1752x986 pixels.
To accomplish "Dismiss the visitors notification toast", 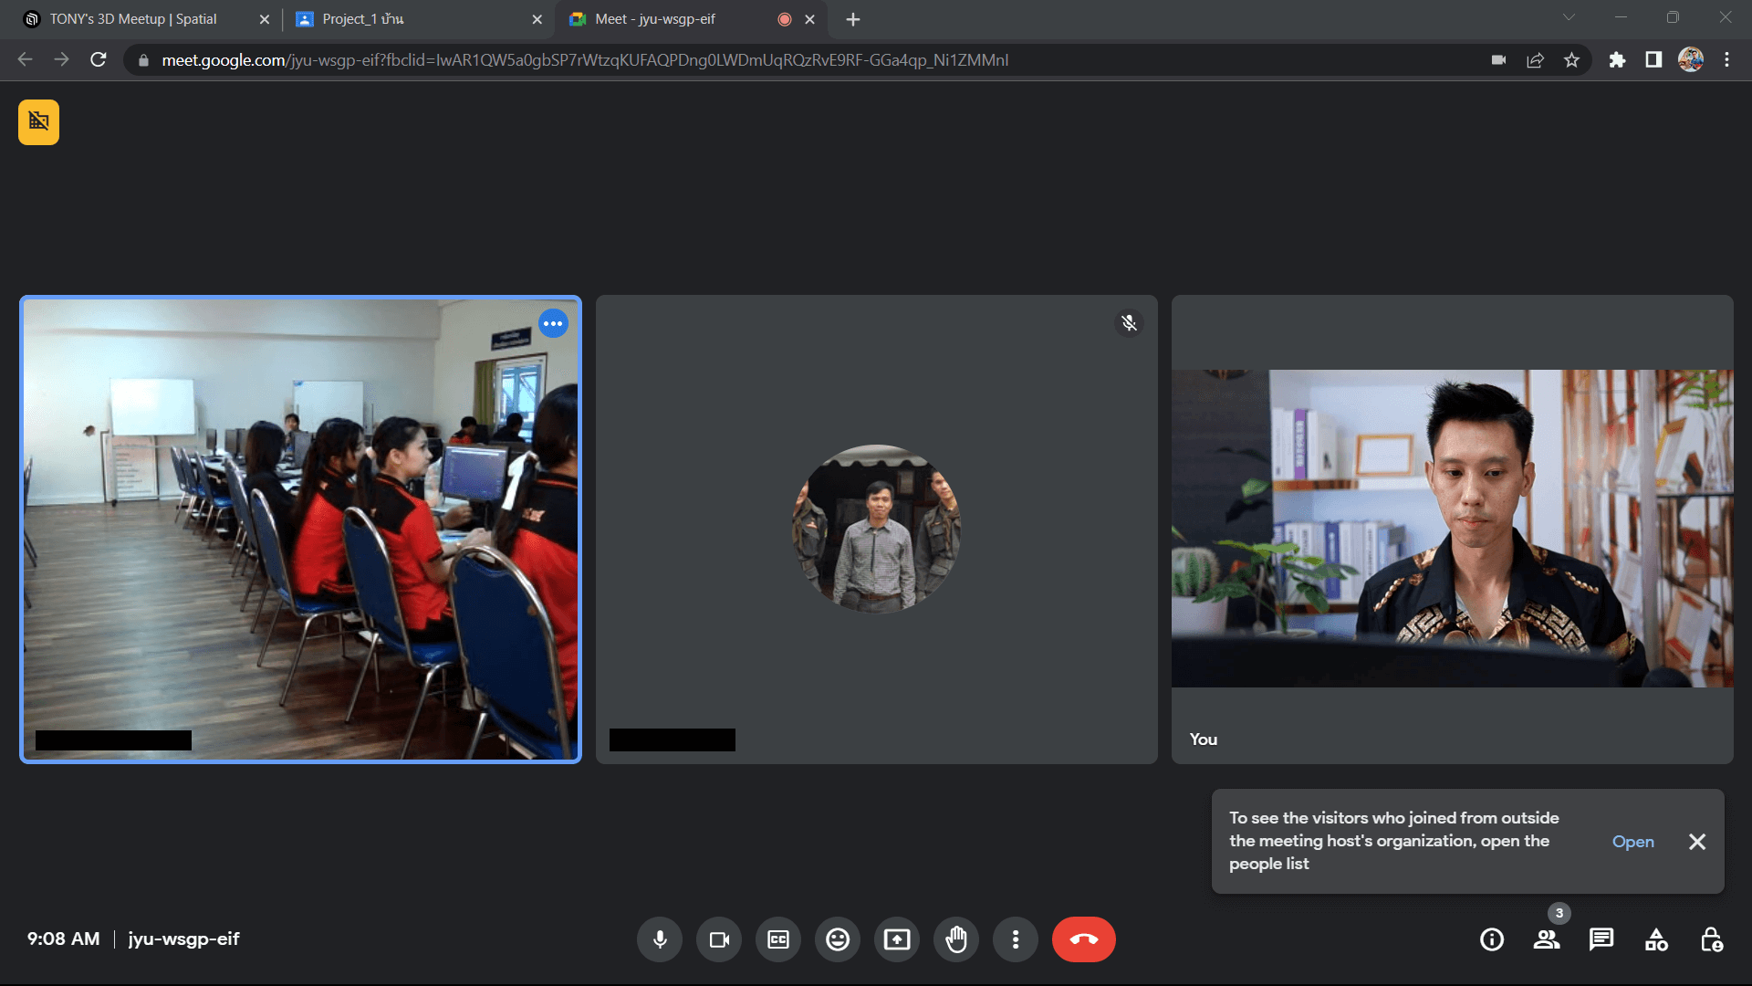I will click(x=1696, y=841).
